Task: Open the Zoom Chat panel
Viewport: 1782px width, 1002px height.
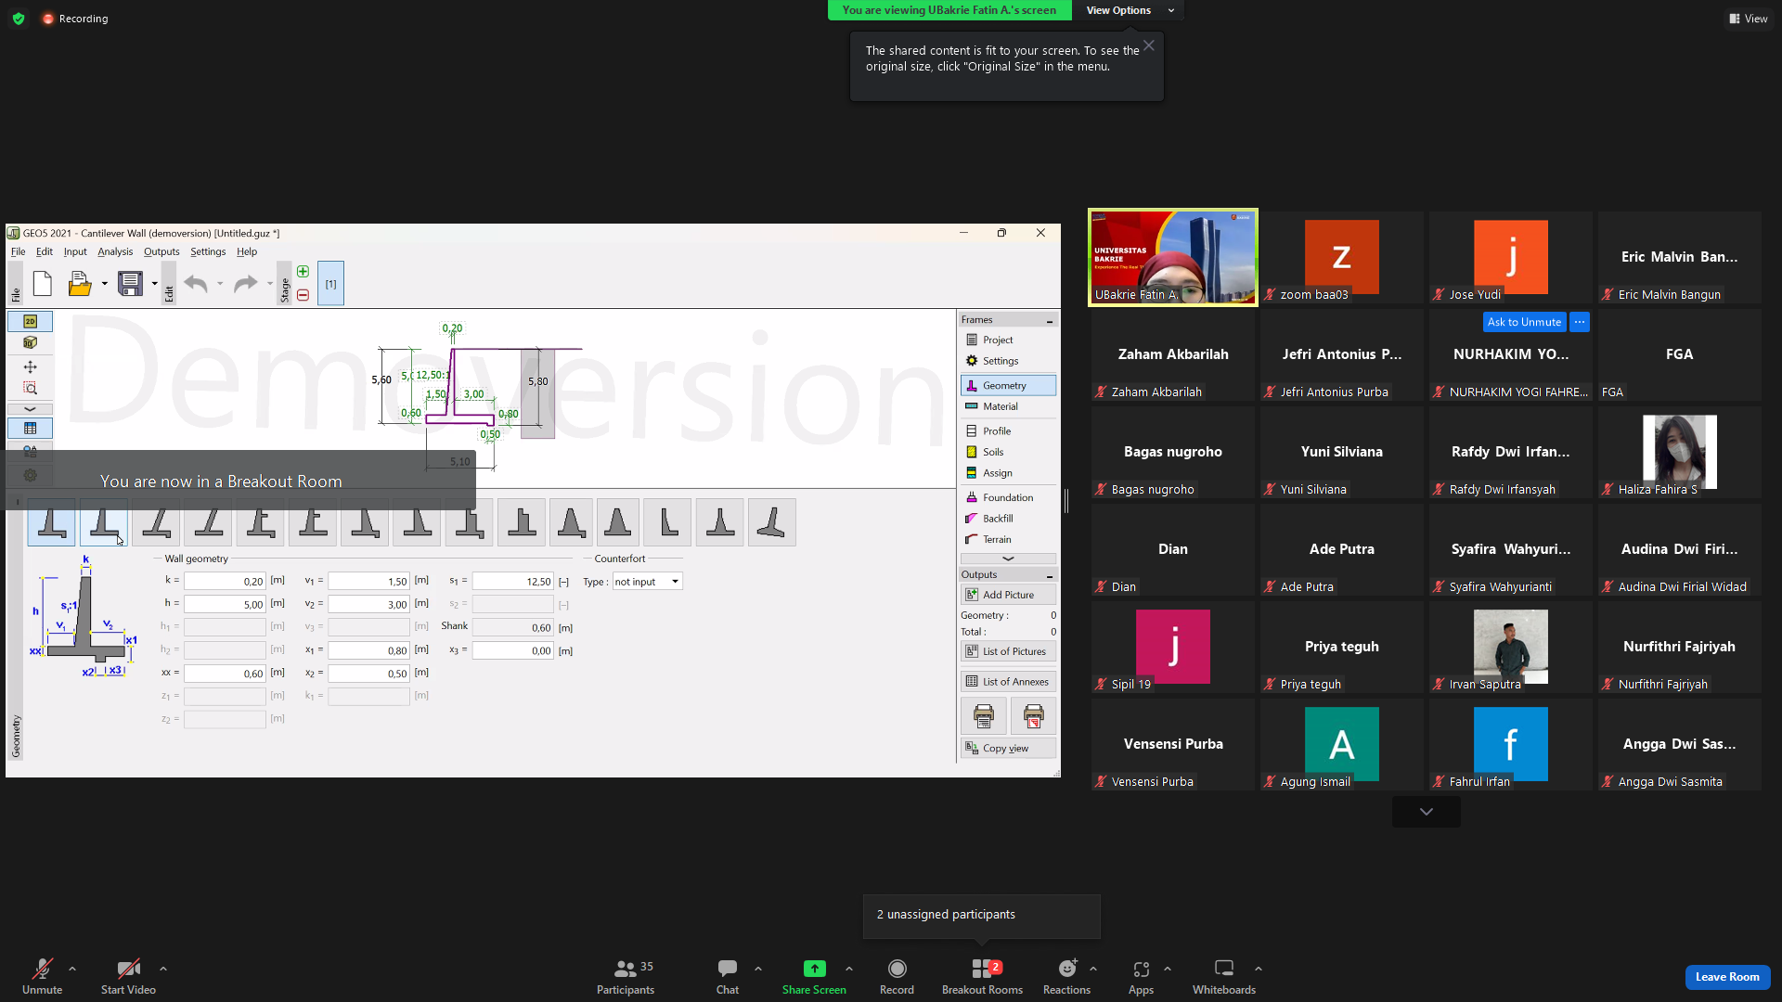Action: tap(728, 977)
